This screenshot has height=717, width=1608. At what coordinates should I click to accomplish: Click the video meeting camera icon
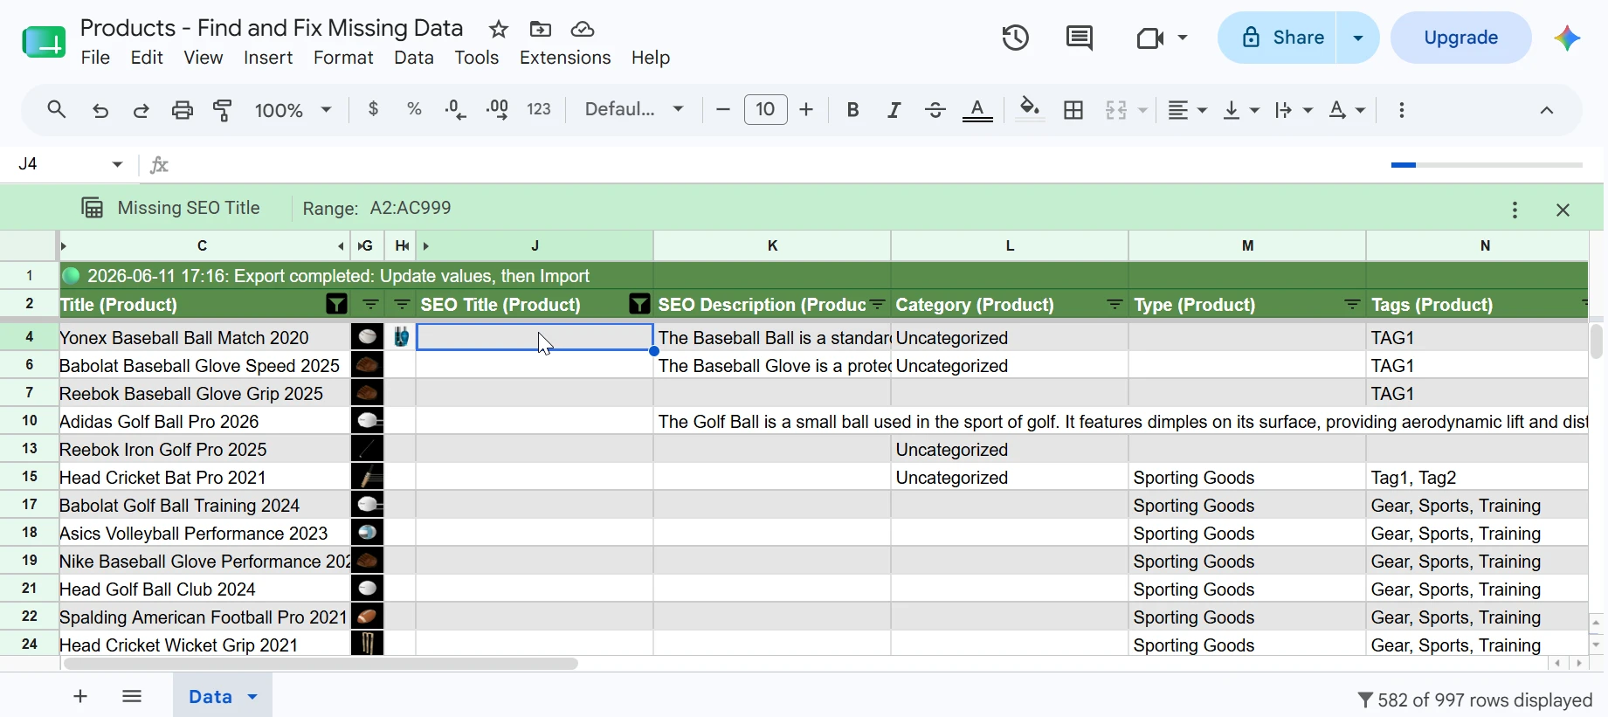pos(1152,38)
